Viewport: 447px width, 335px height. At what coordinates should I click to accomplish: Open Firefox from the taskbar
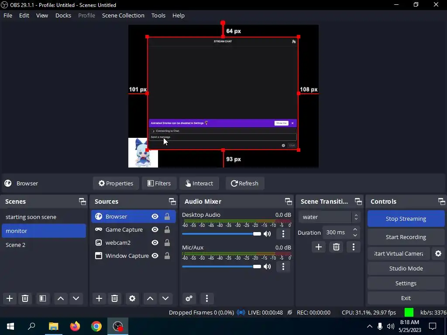(x=75, y=326)
